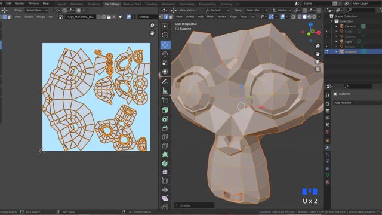
Task: Open the Global transform orientation dropdown
Action: pos(282,10)
